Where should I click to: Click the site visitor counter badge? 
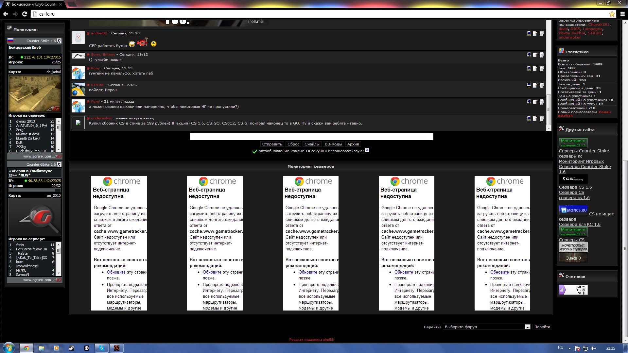click(x=573, y=290)
